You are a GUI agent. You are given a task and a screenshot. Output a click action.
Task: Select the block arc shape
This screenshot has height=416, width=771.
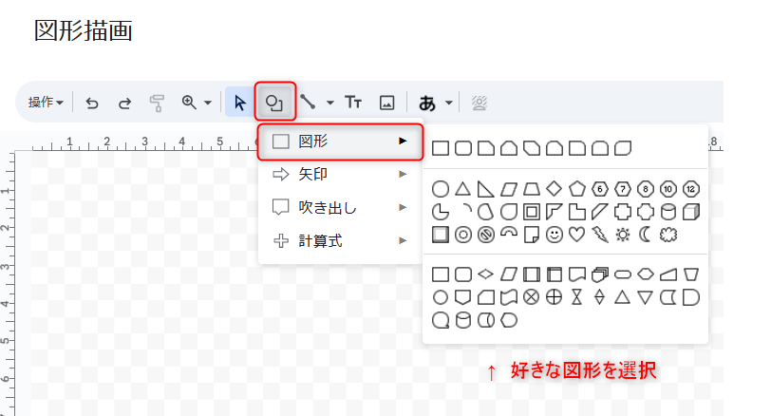click(508, 233)
